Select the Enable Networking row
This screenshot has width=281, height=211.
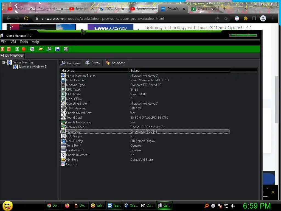pyautogui.click(x=145, y=122)
